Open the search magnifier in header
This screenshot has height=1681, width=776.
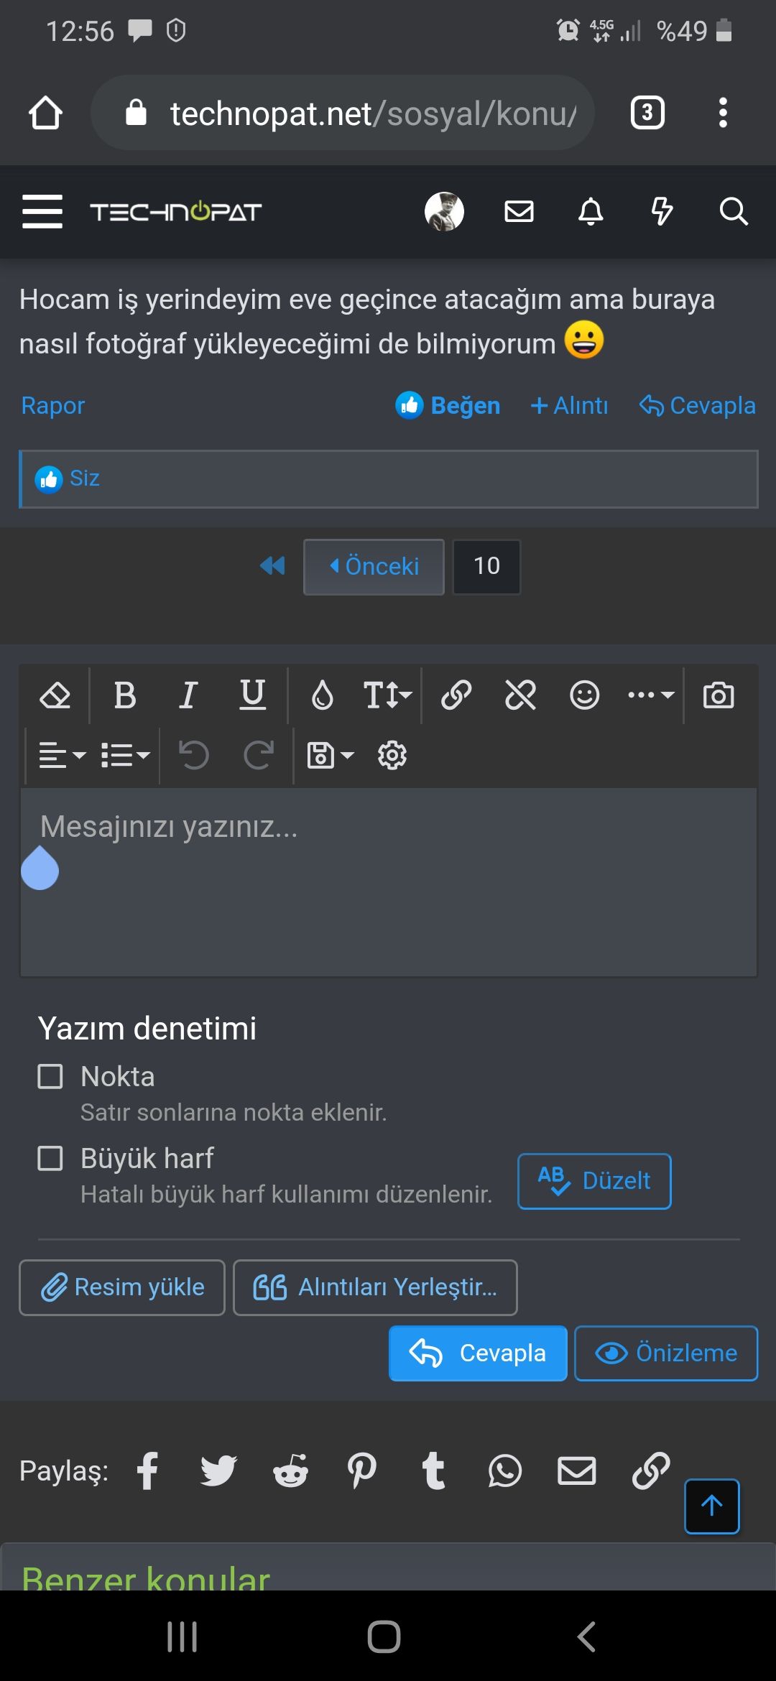pyautogui.click(x=734, y=212)
